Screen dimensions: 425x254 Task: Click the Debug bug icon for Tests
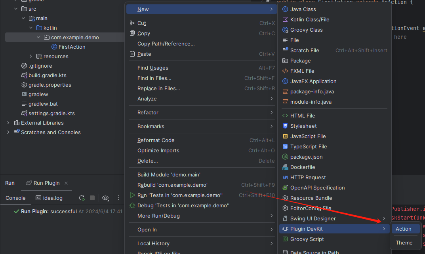click(x=132, y=205)
